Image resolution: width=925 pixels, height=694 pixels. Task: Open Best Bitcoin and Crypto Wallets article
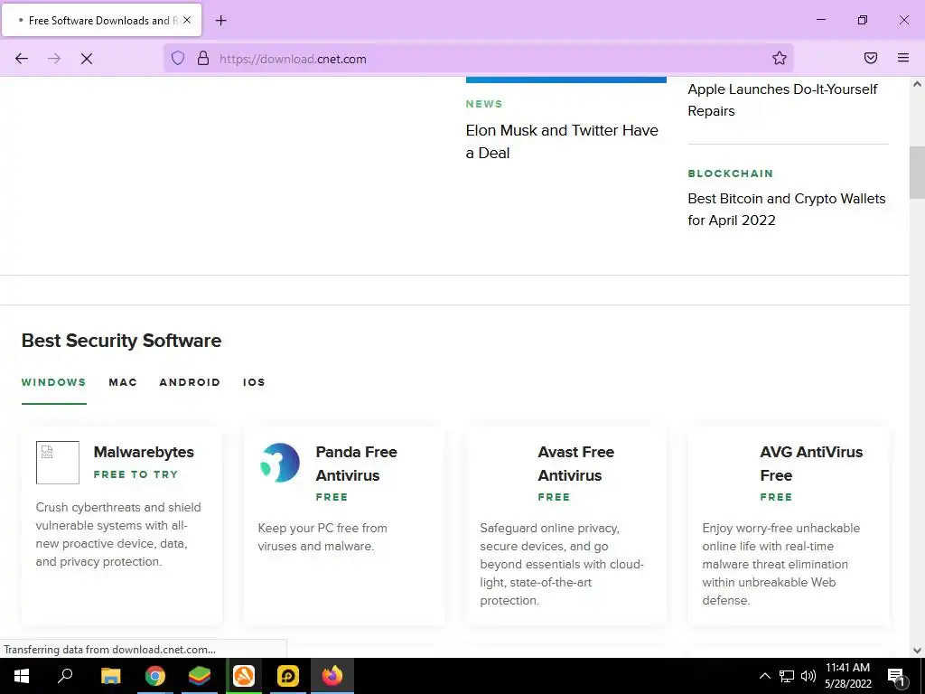tap(787, 210)
